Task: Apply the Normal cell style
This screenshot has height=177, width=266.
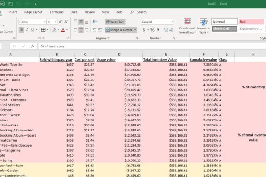Action: point(225,22)
